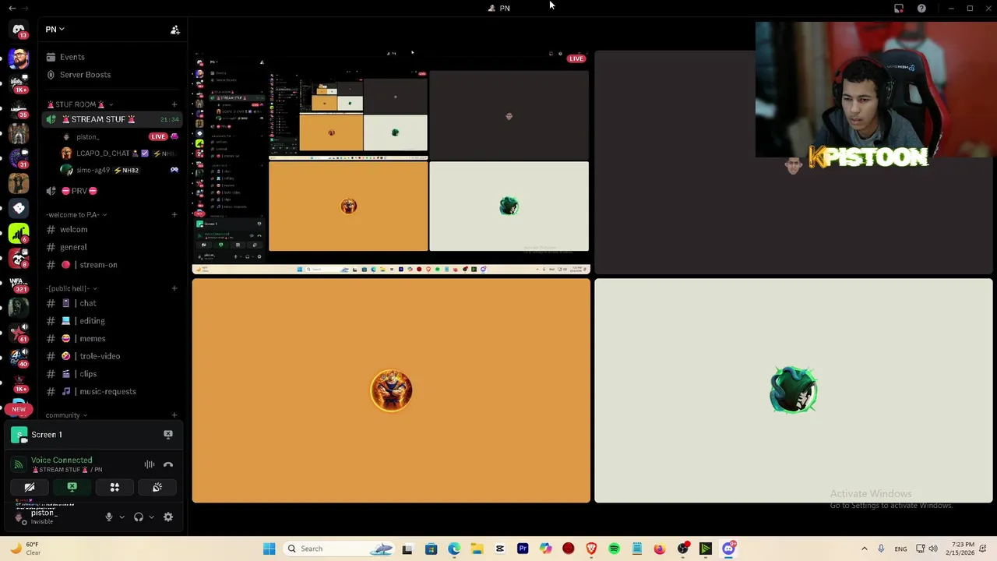This screenshot has height=561, width=997.
Task: Deafen with headphones icon
Action: tap(139, 517)
